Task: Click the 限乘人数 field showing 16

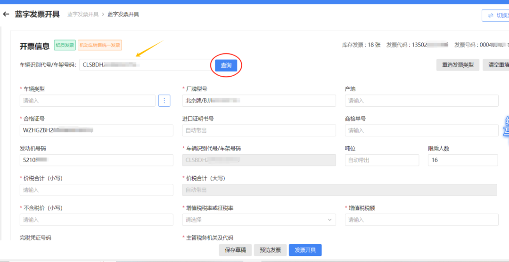Action: 463,160
